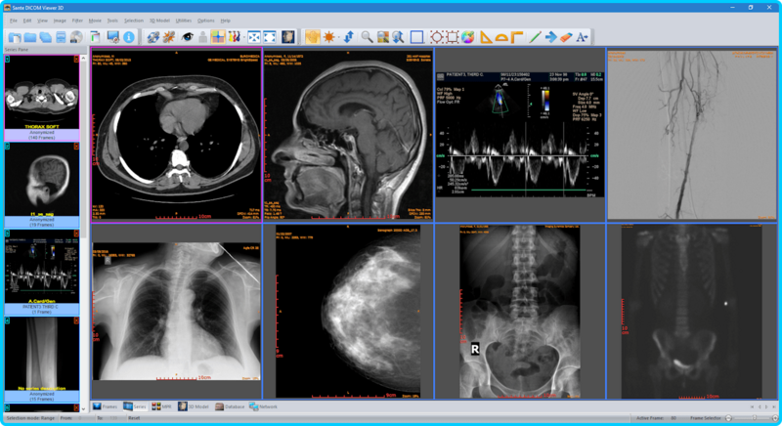782x426 pixels.
Task: Open dropdown arrow beside sun icon
Action: point(338,37)
